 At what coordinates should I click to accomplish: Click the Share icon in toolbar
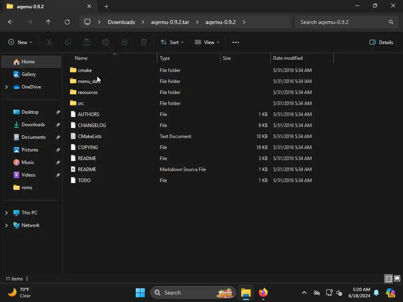pyautogui.click(x=125, y=42)
